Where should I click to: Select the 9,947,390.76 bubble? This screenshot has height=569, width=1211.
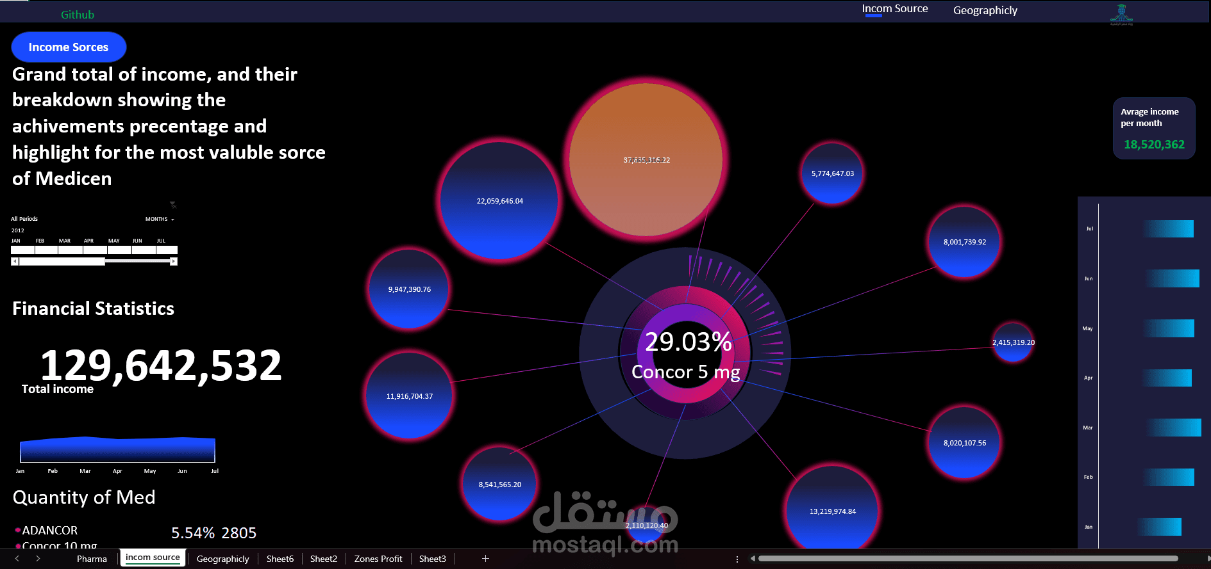[x=409, y=289]
